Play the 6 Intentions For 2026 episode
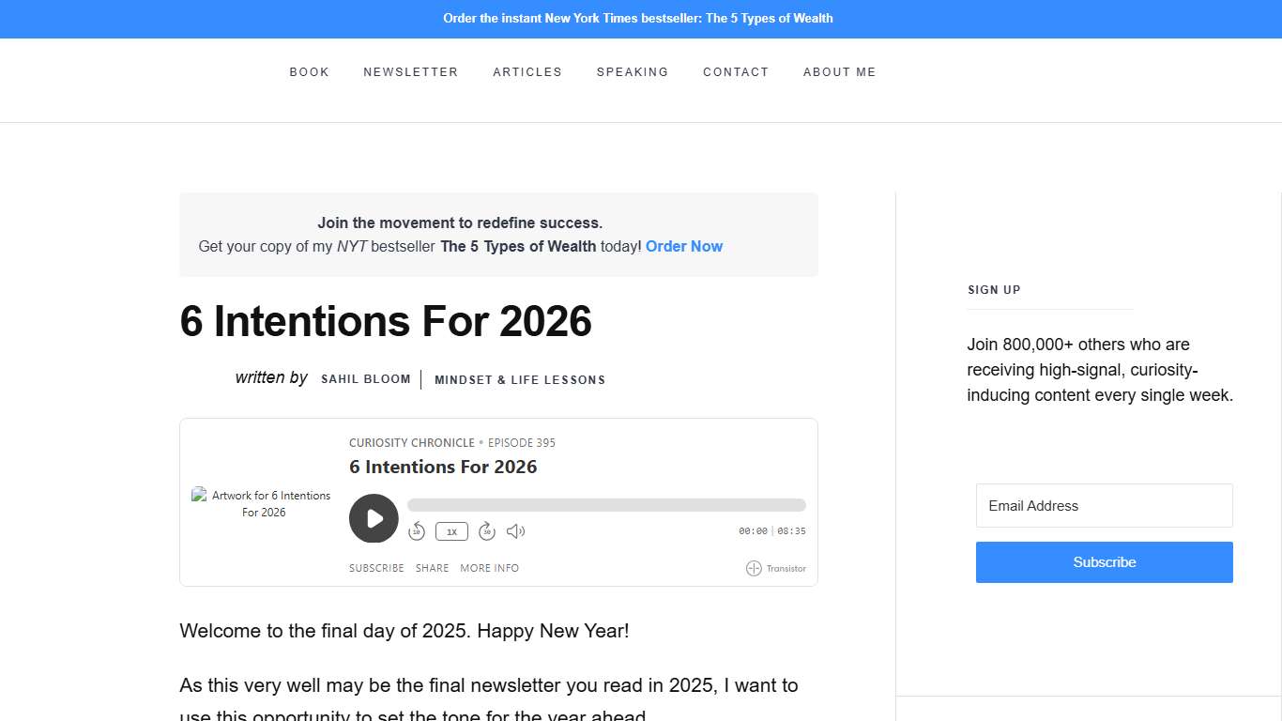The width and height of the screenshot is (1282, 721). (374, 518)
